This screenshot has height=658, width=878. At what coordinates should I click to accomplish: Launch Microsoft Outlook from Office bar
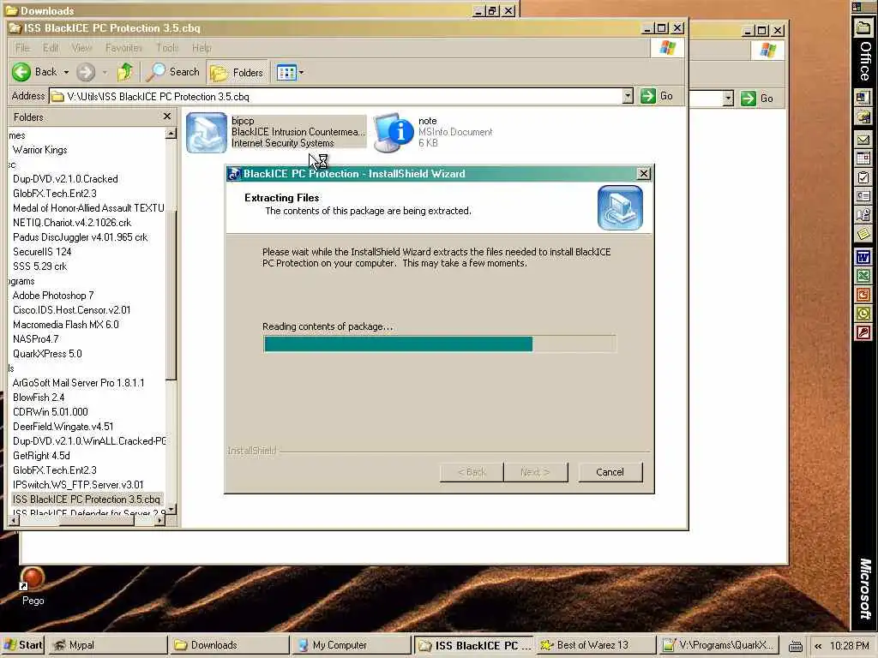[x=863, y=314]
